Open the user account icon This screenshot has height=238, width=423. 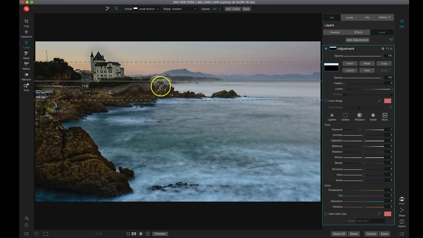(x=26, y=218)
